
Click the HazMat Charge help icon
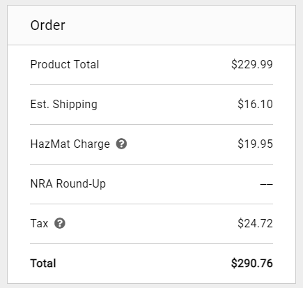point(121,144)
